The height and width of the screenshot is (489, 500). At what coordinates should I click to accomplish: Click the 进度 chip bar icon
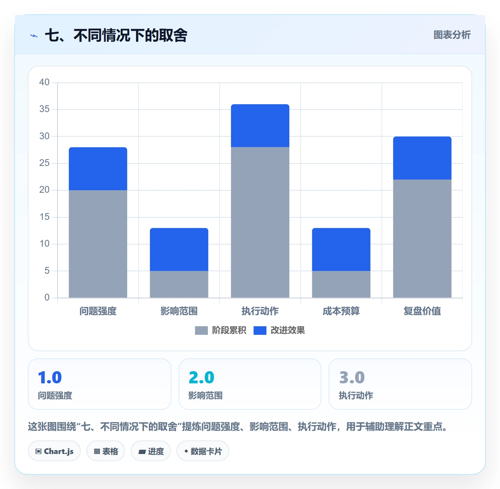142,452
